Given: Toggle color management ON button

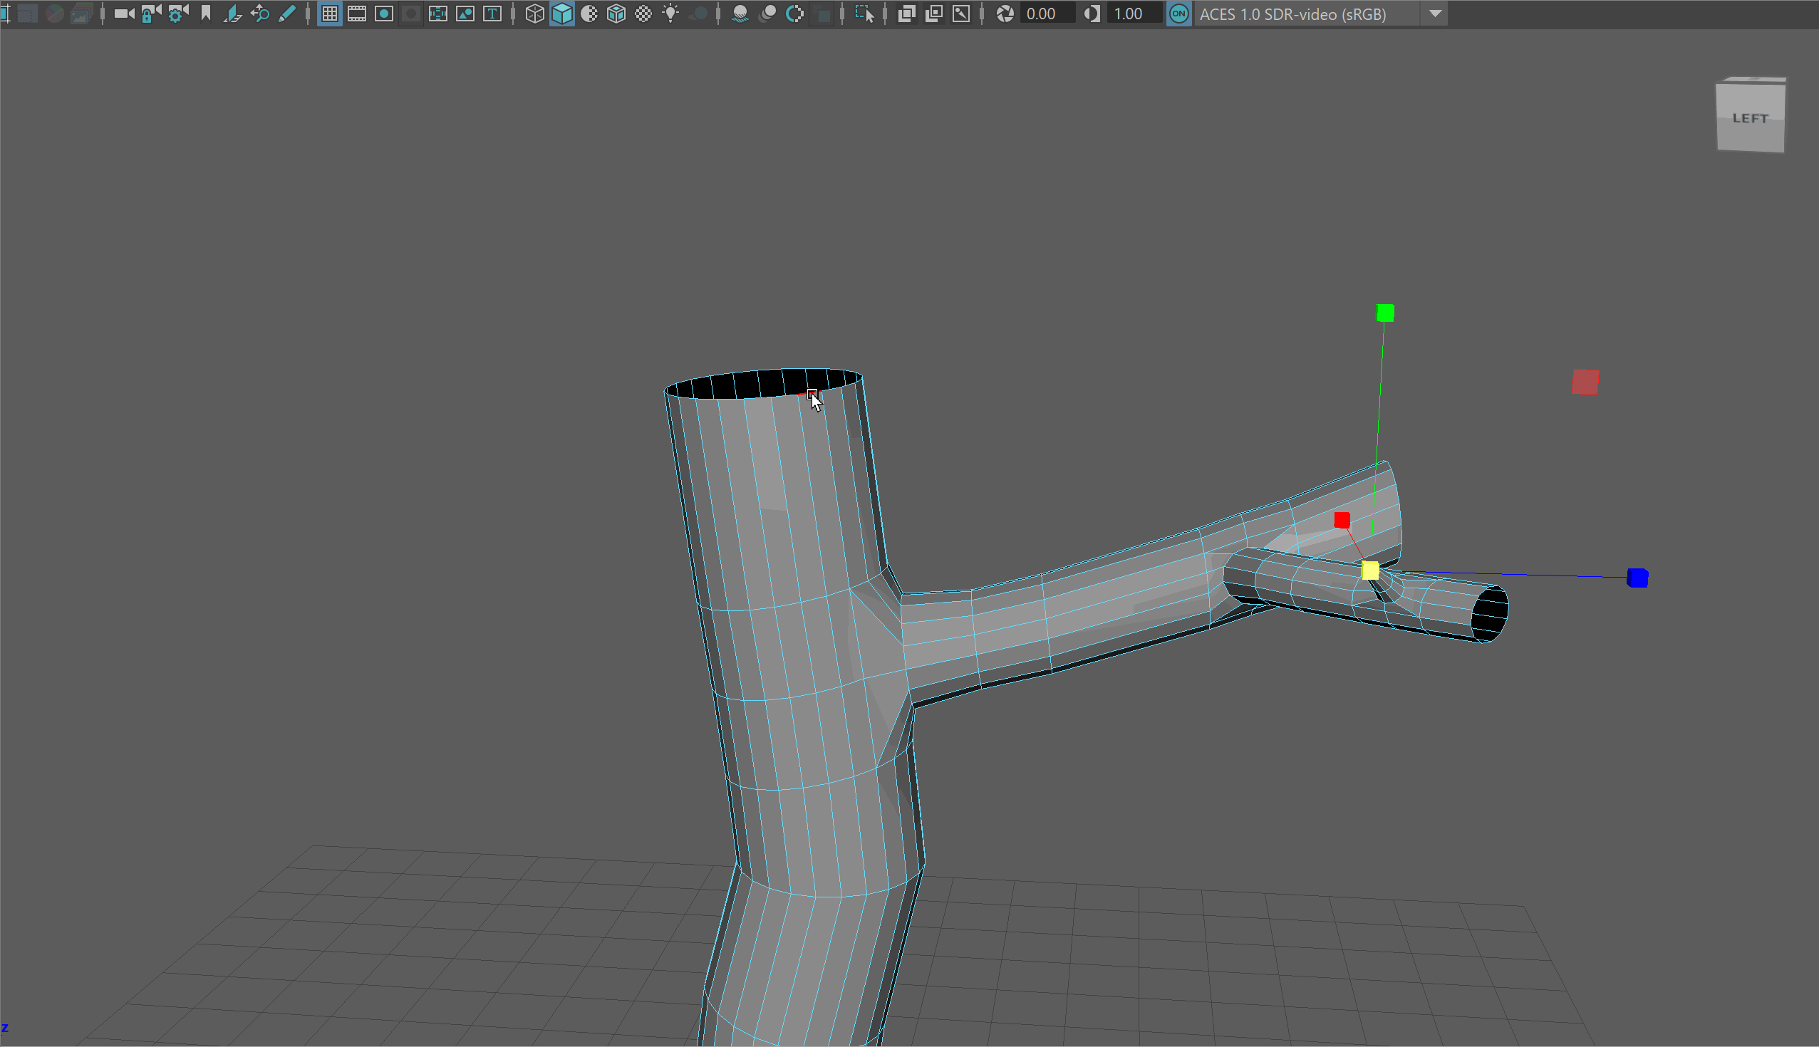Looking at the screenshot, I should pyautogui.click(x=1178, y=14).
